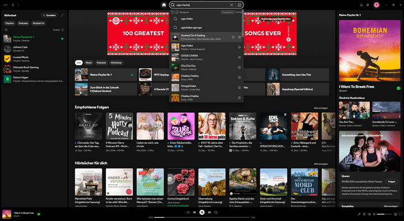Pause the current song
404x221 pixels.
(202, 212)
